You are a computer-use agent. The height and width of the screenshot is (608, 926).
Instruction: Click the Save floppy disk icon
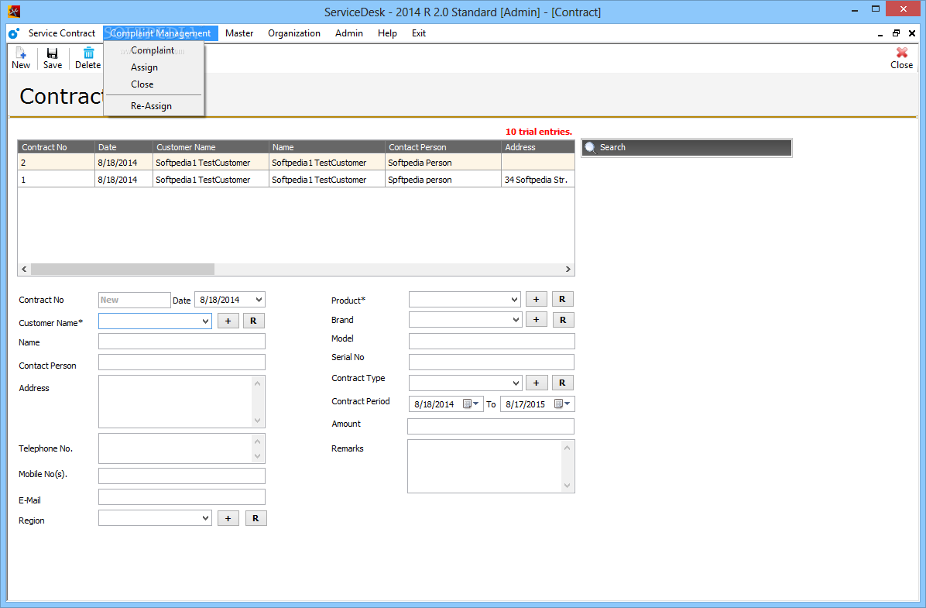52,53
